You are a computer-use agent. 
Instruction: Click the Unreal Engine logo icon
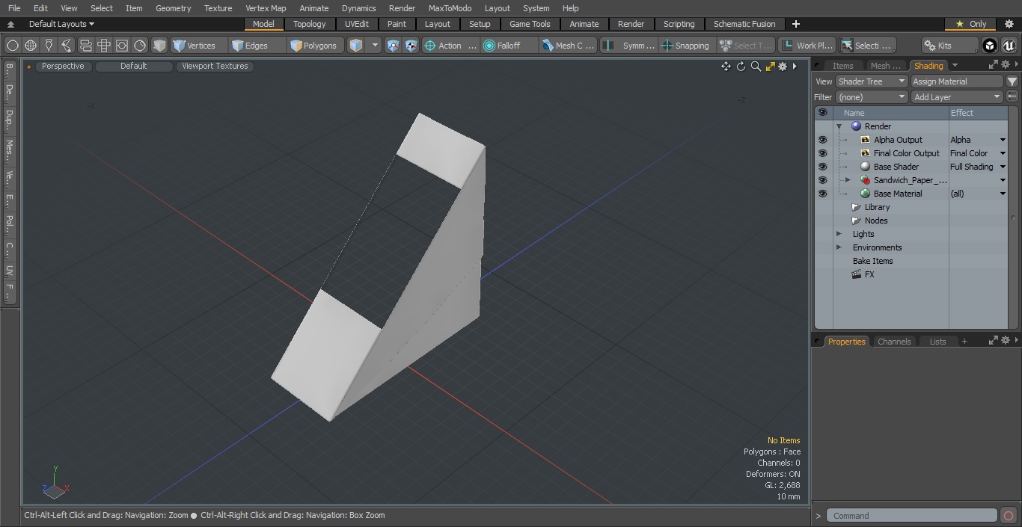[x=1009, y=46]
